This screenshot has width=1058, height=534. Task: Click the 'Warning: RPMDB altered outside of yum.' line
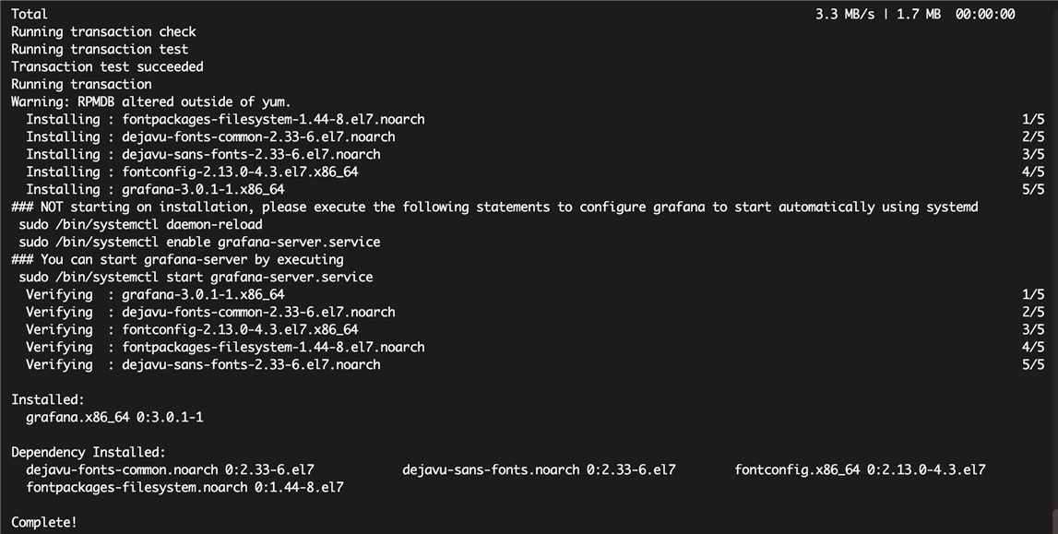[x=151, y=101]
